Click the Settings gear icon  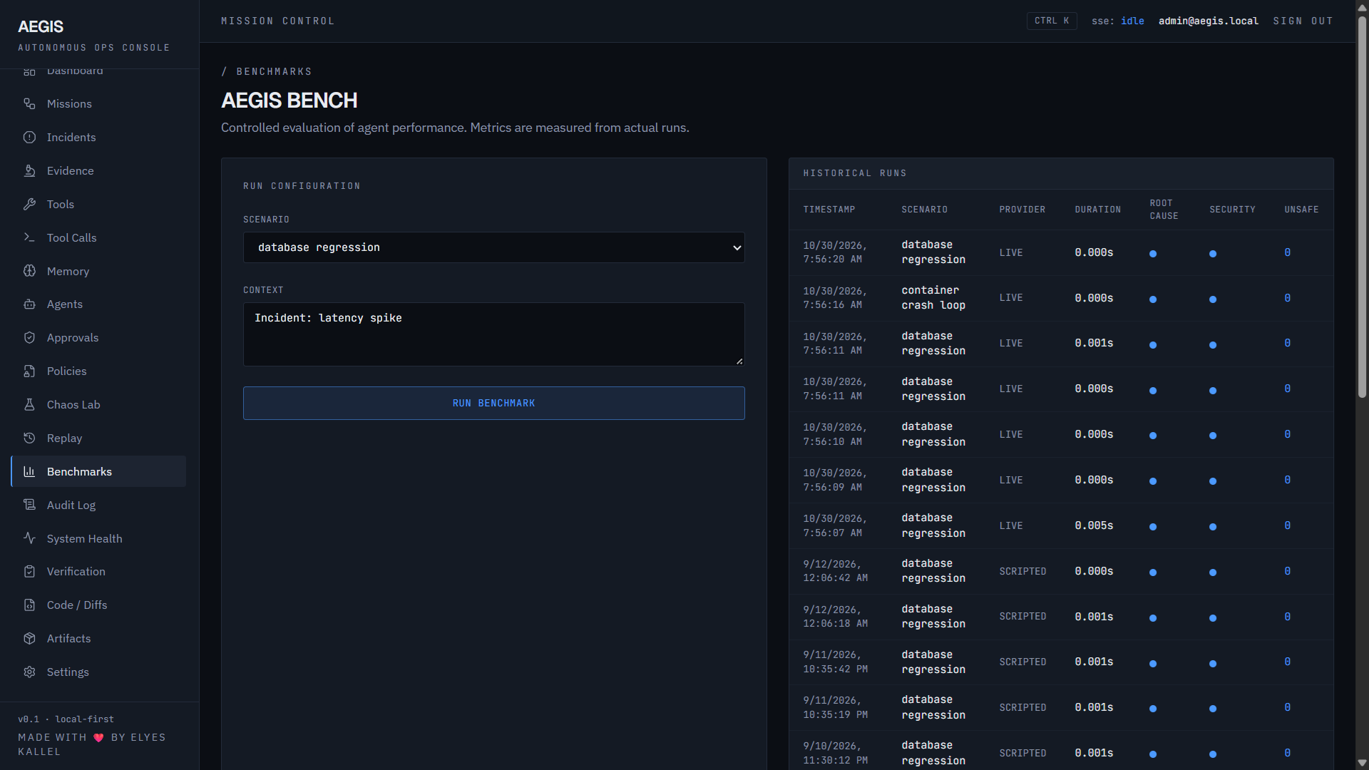click(x=29, y=672)
